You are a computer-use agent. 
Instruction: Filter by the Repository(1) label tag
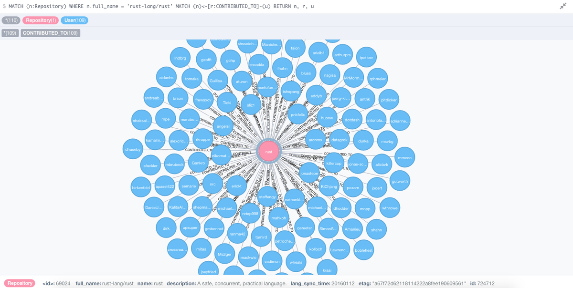click(41, 21)
